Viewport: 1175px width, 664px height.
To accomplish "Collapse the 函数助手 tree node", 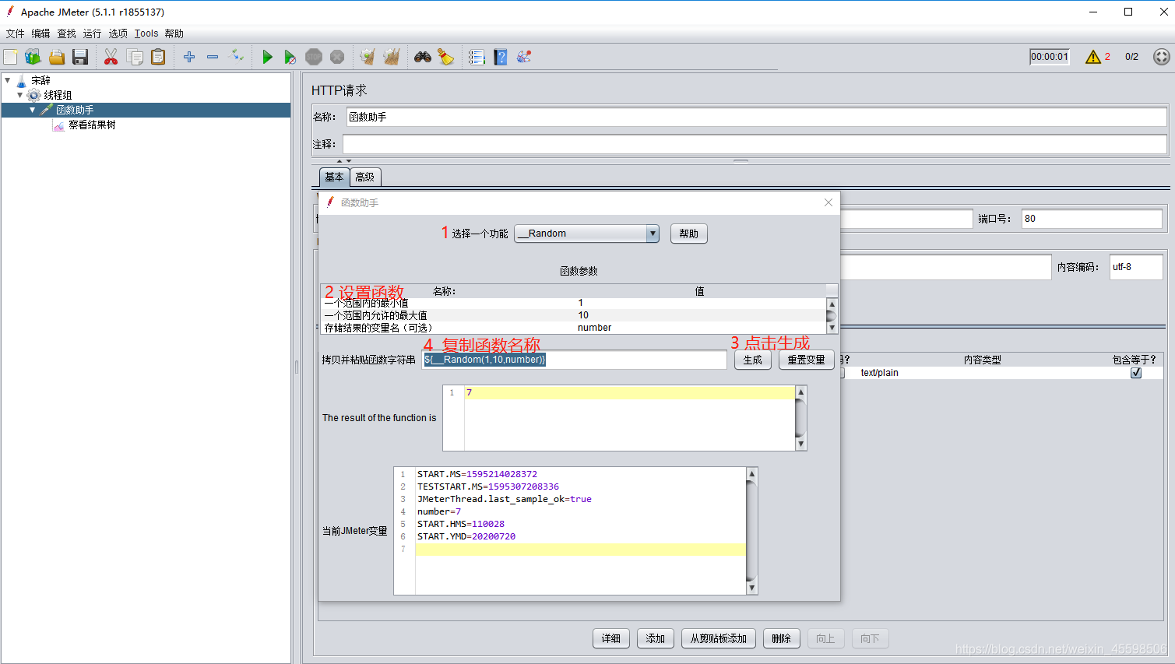I will click(33, 110).
